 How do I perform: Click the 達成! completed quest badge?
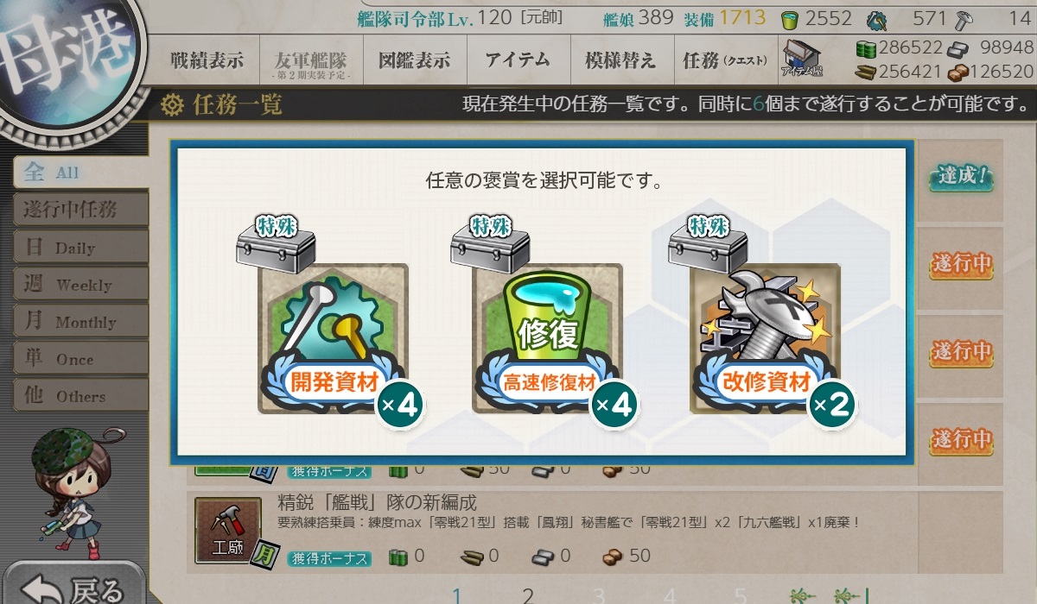click(961, 177)
